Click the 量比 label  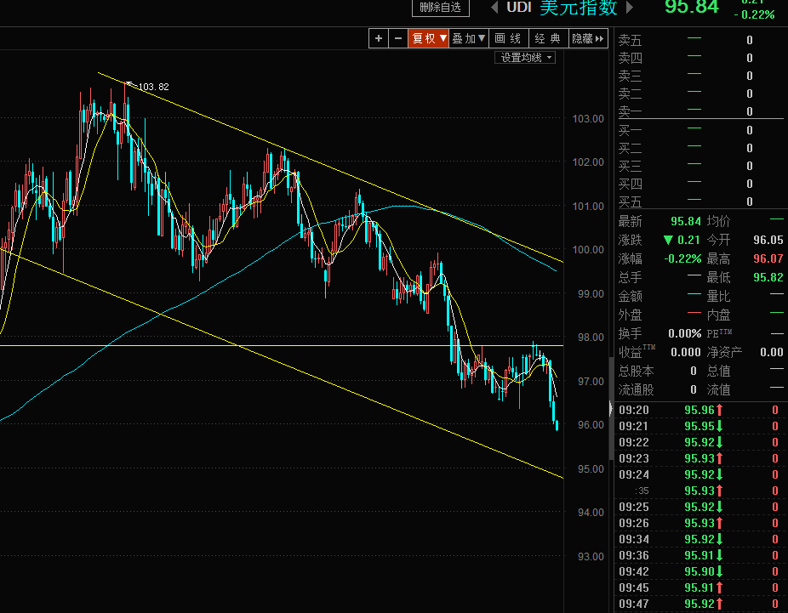(x=719, y=297)
